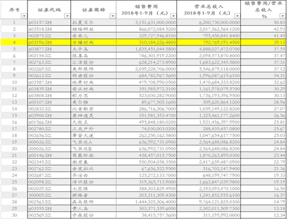Image resolution: width=287 pixels, height=219 pixels.
Task: Click the 50.83 ratio cell
Action: (x=263, y=22)
